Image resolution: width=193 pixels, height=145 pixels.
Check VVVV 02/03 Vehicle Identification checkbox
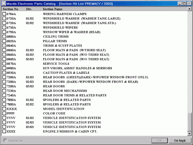click(4, 122)
